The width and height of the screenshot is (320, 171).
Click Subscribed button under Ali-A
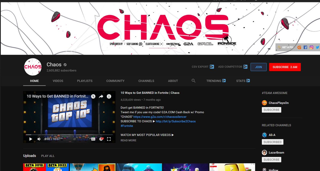point(272,142)
